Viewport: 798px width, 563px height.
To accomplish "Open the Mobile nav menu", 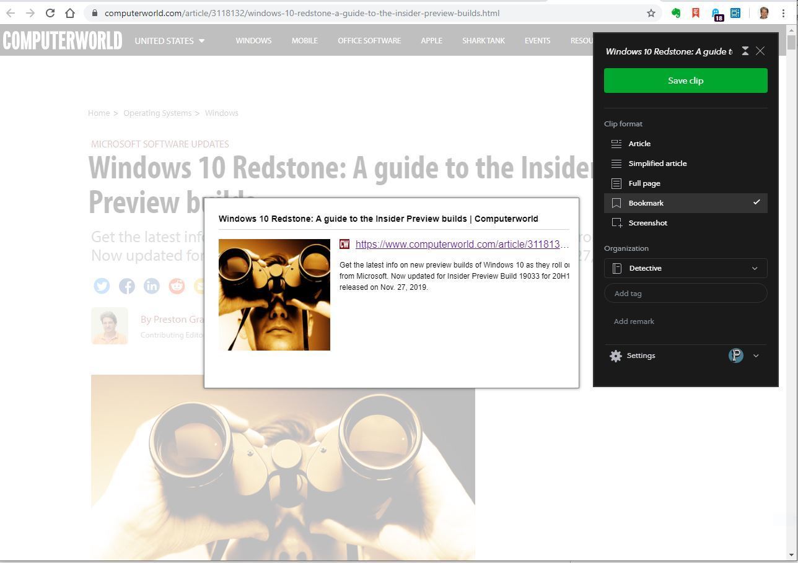I will pyautogui.click(x=305, y=41).
